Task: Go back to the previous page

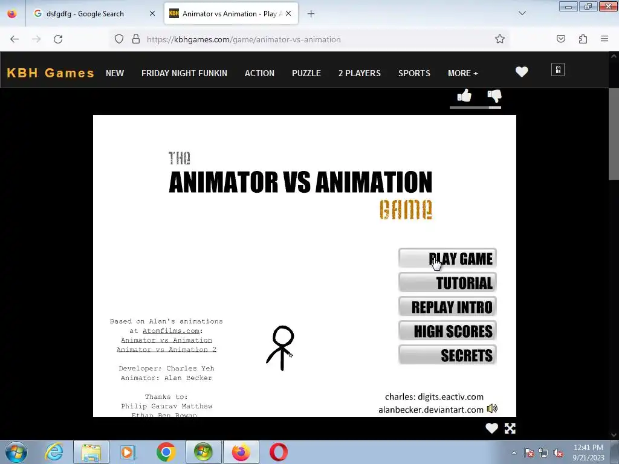Action: click(15, 39)
